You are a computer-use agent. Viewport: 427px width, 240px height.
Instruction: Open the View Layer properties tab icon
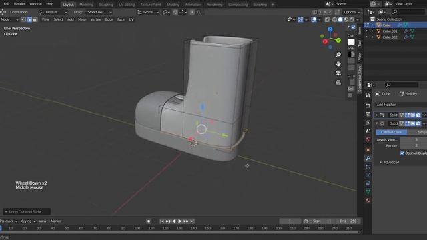tap(368, 123)
